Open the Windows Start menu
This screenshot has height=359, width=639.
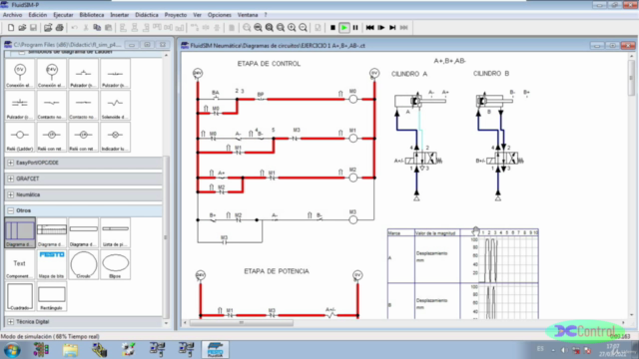pyautogui.click(x=12, y=350)
